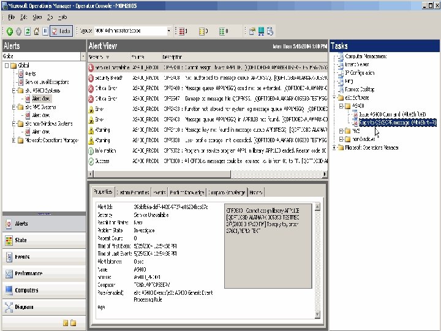The height and width of the screenshot is (331, 441).
Task: Switch to the History tab
Action: 256,192
